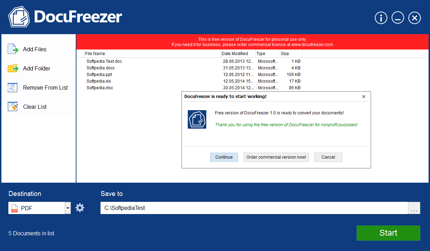The image size is (430, 251).
Task: Click the Clear List label
Action: click(x=35, y=107)
